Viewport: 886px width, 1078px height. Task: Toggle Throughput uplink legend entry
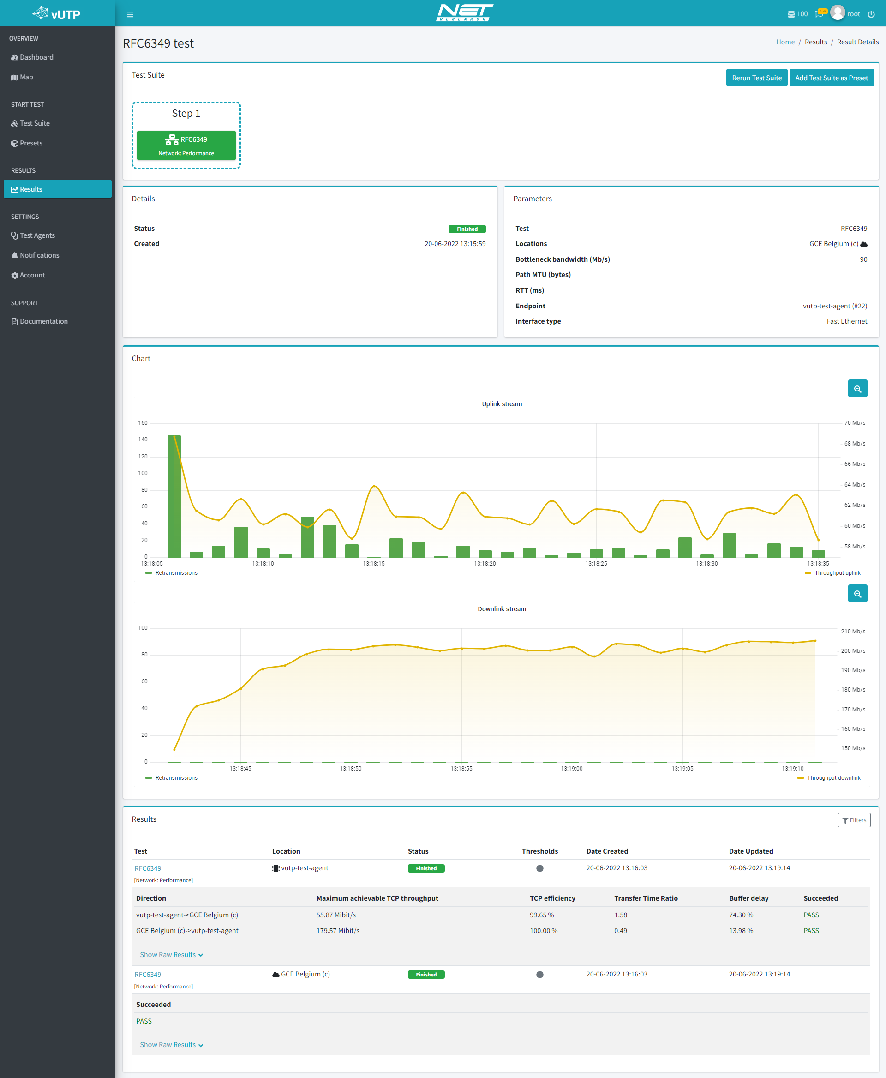[x=832, y=573]
